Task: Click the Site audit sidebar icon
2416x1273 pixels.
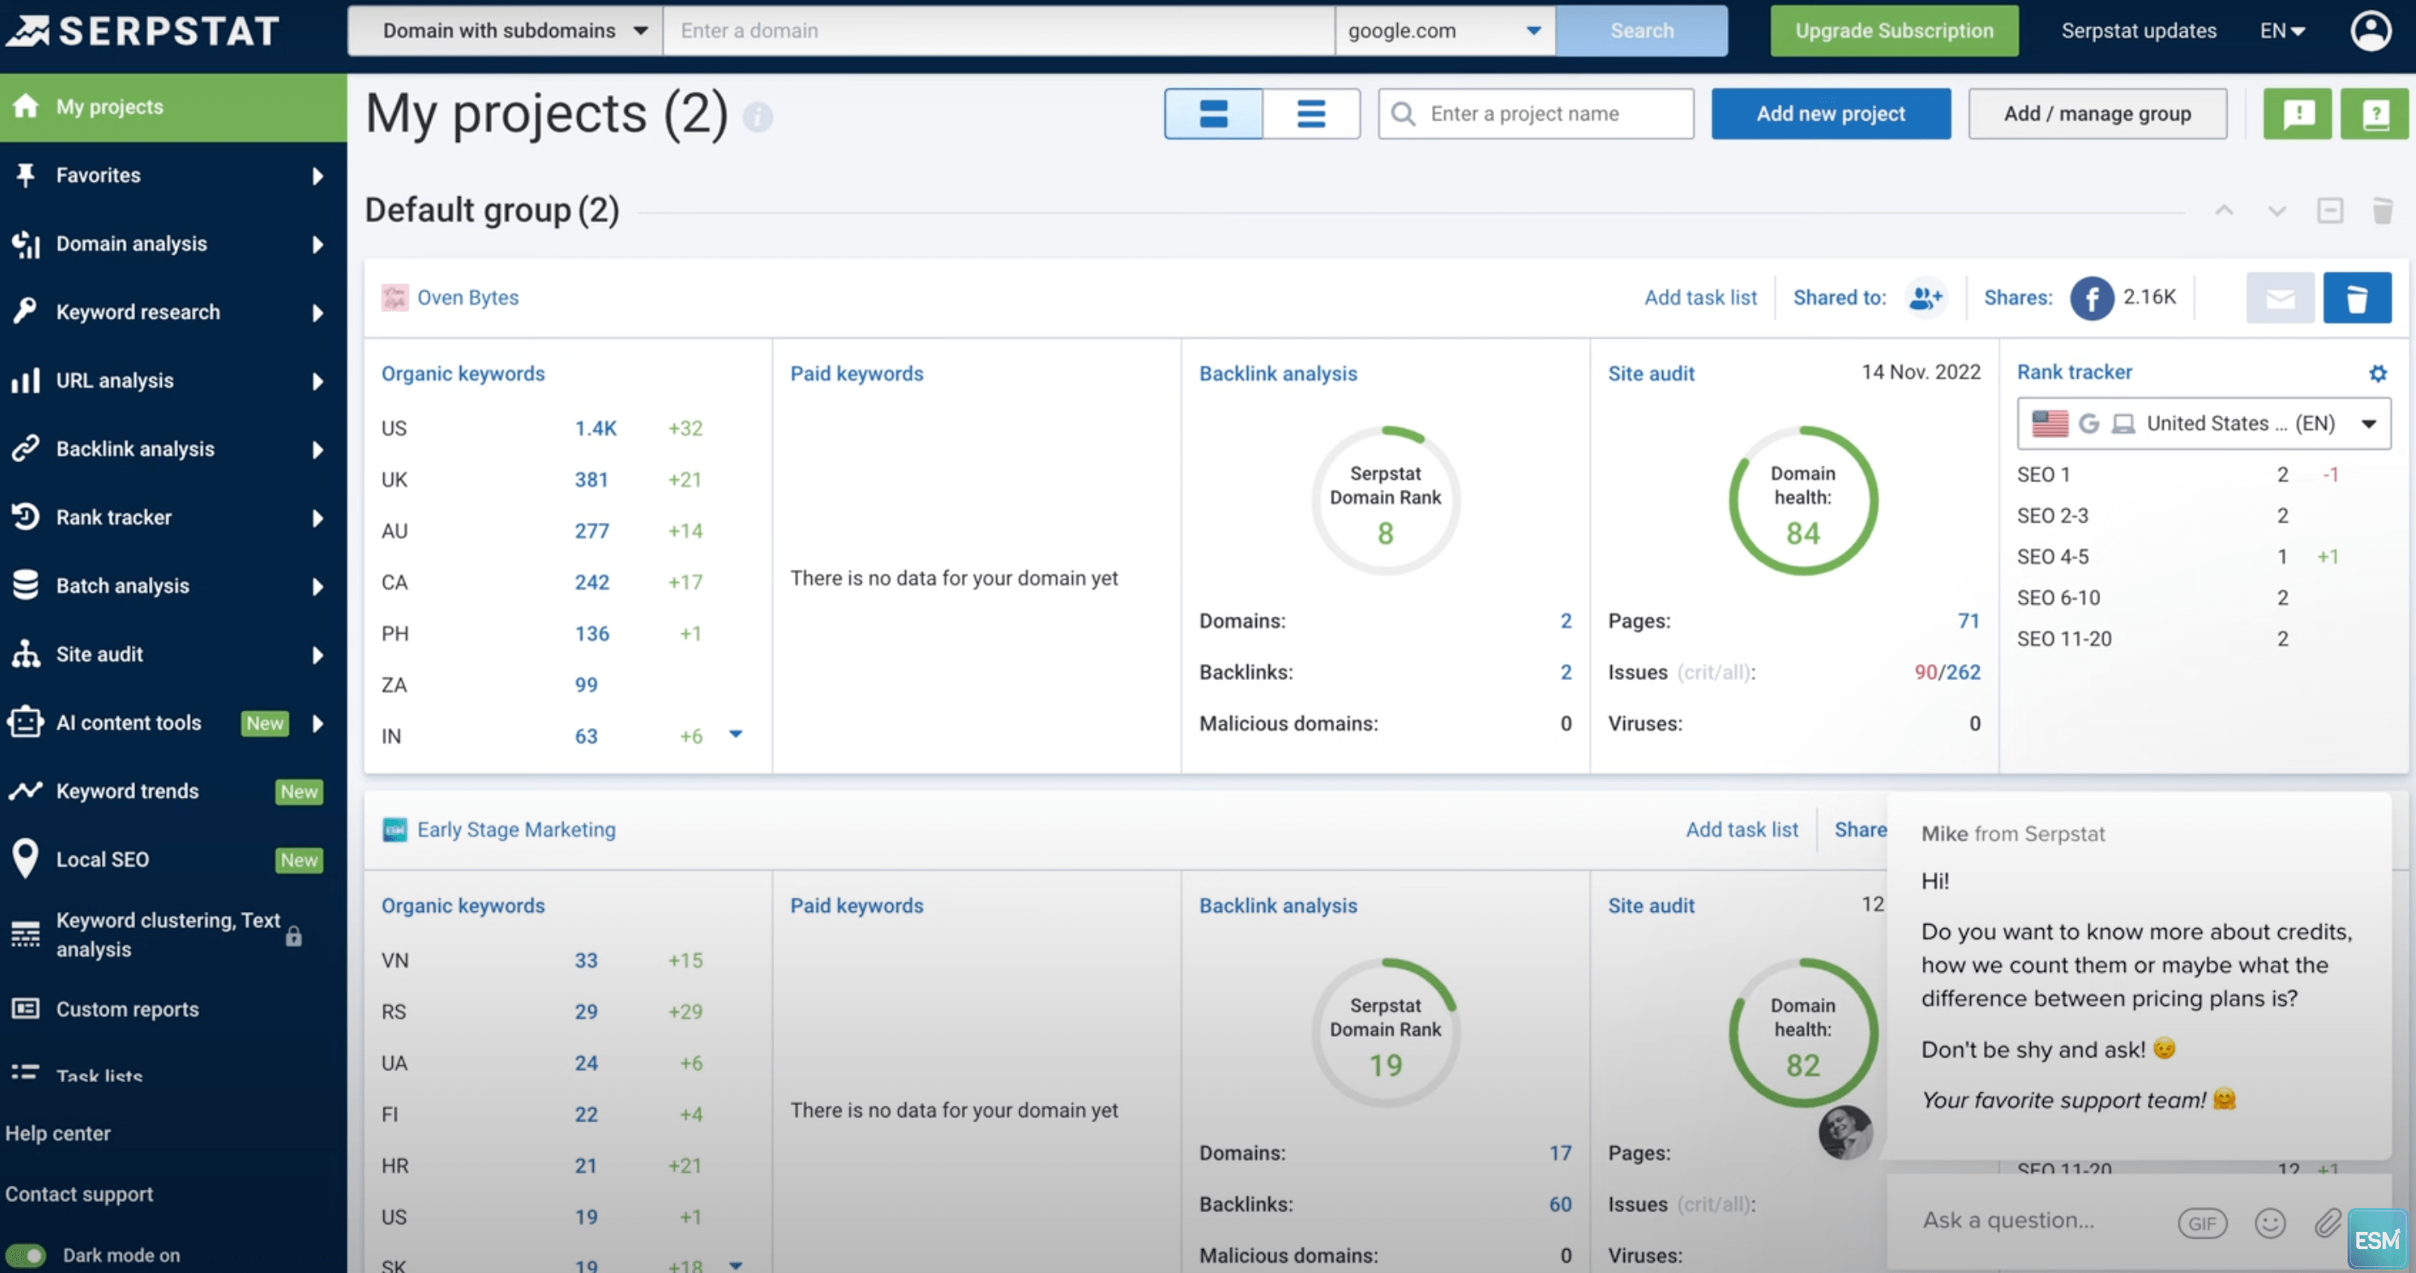Action: [x=26, y=654]
